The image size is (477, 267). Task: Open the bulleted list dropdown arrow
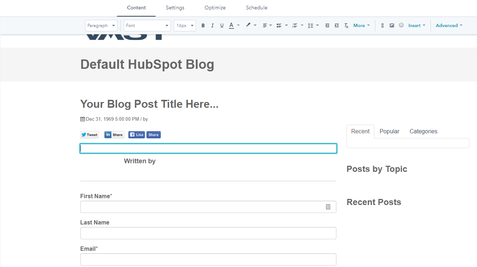pos(287,26)
